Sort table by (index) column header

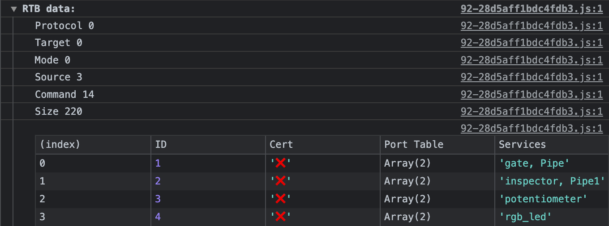point(60,145)
